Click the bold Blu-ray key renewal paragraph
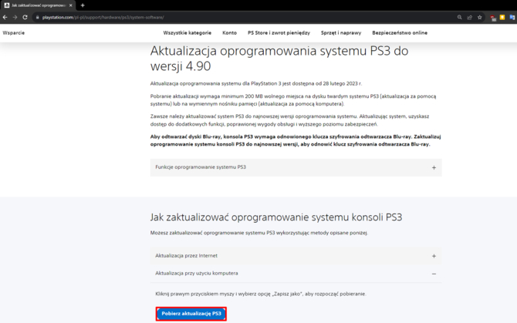 (296, 140)
